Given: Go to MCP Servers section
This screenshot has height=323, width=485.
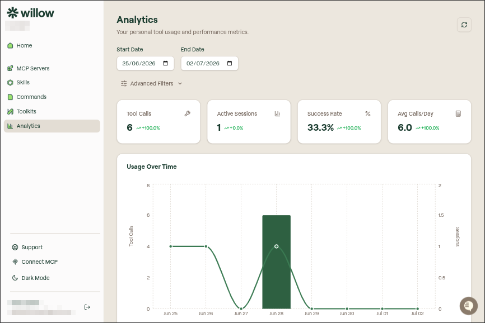Looking at the screenshot, I should tap(52, 68).
